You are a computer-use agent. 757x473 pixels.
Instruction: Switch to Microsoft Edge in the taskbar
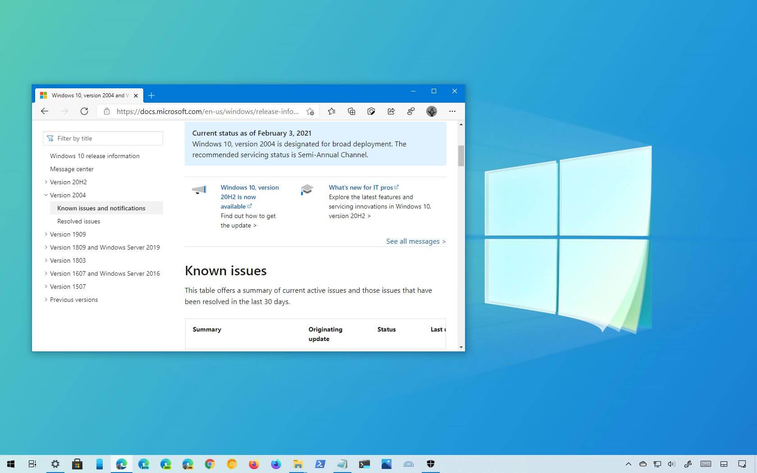[121, 464]
